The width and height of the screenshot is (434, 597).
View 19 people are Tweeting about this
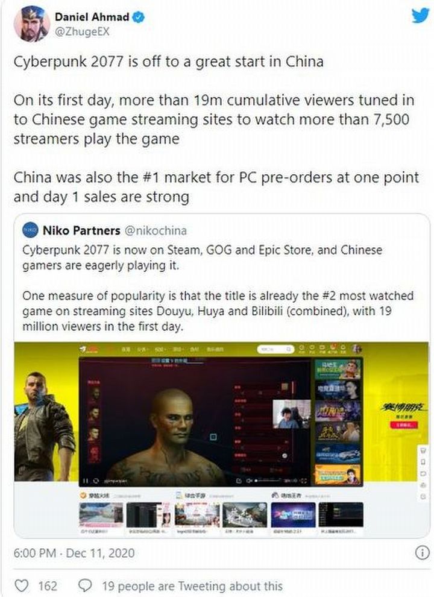point(192,586)
